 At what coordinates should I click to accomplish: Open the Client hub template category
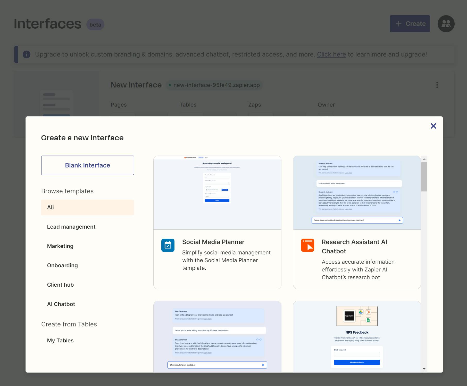(x=60, y=285)
